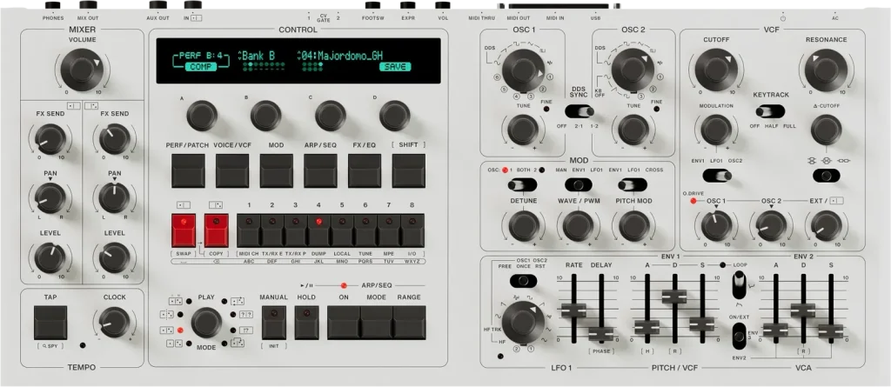Image resolution: width=891 pixels, height=387 pixels.
Task: Click the EXT input level knob
Action: click(826, 225)
